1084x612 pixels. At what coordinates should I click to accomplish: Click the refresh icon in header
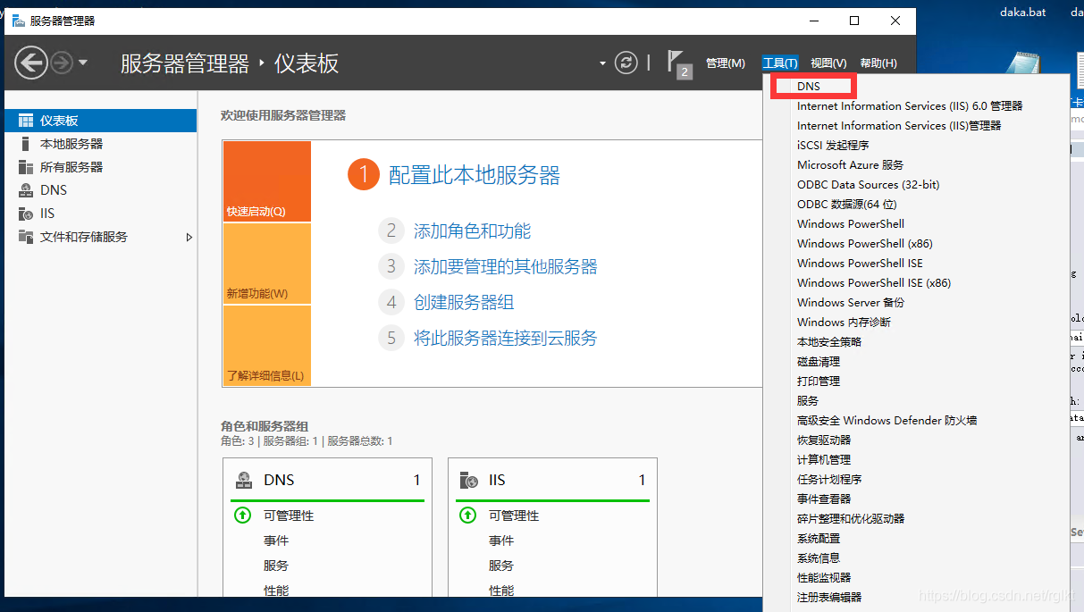627,63
